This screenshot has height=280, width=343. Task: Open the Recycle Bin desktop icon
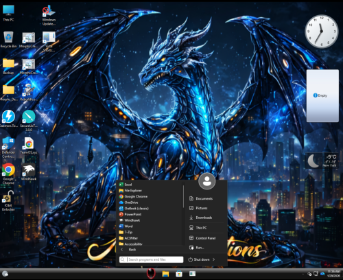click(x=8, y=40)
